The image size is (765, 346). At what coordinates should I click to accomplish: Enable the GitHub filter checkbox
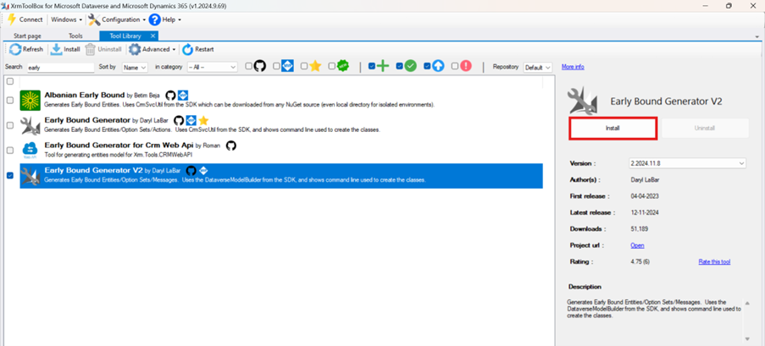249,66
